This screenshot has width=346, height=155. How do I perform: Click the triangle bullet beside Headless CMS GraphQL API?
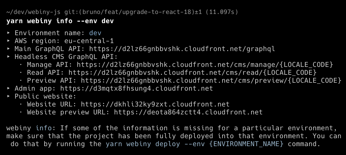point(9,57)
